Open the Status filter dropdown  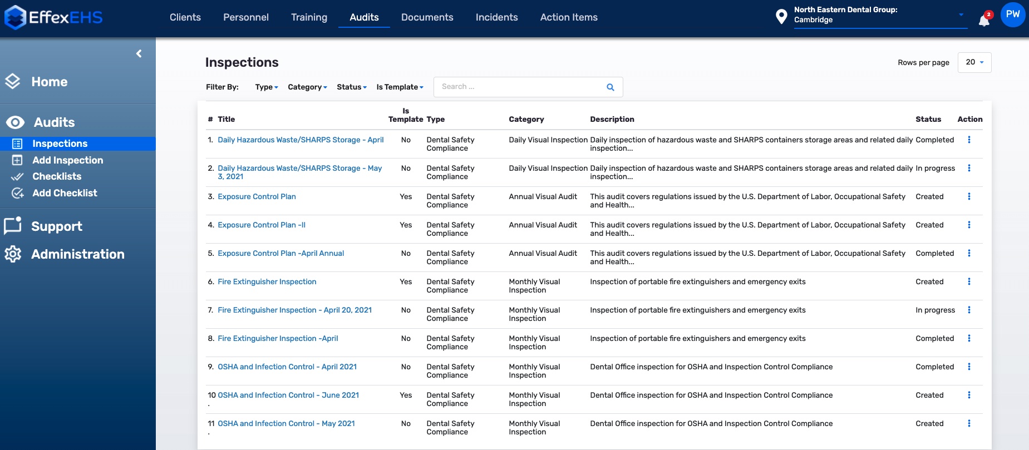click(351, 87)
